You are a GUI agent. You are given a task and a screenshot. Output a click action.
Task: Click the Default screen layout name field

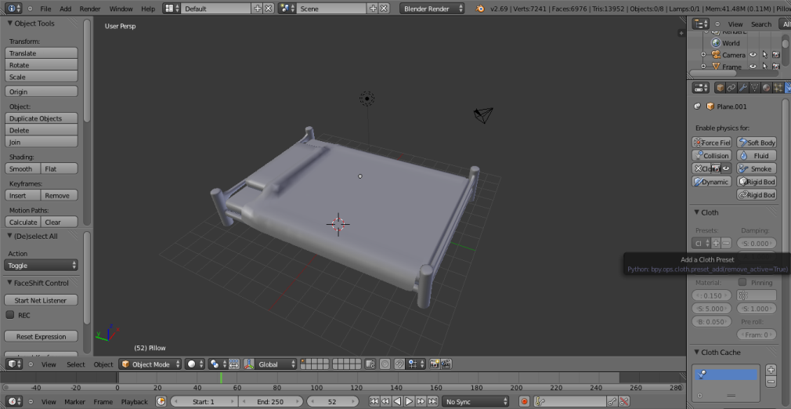point(217,9)
